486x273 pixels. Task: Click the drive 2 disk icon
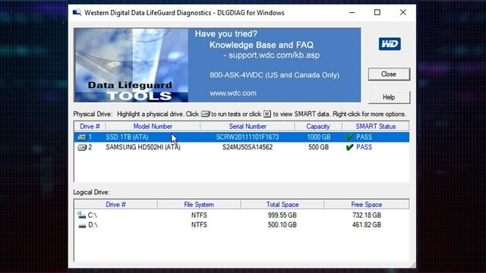pos(82,147)
